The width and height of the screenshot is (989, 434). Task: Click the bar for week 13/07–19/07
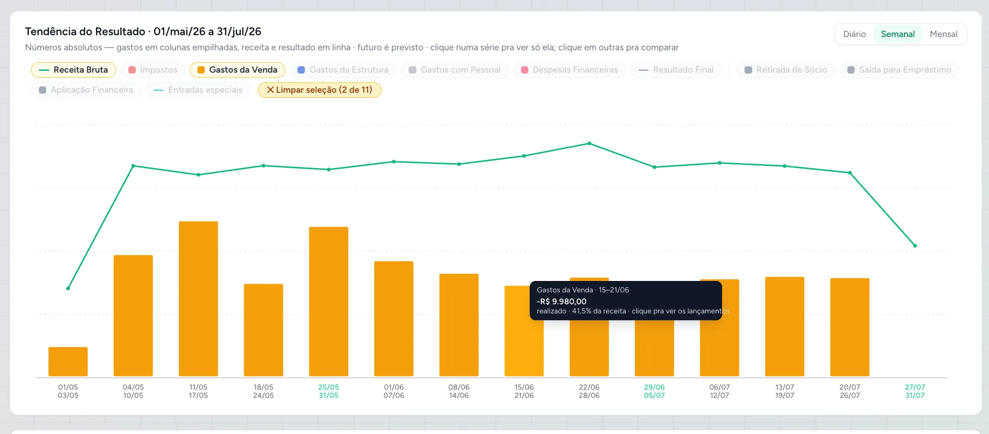[785, 327]
